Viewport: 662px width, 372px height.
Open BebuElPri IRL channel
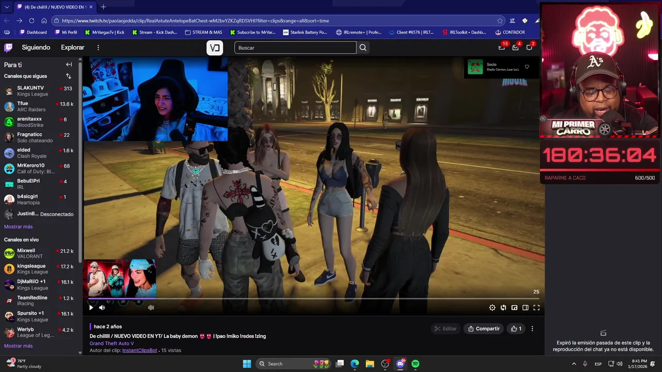[x=39, y=184]
